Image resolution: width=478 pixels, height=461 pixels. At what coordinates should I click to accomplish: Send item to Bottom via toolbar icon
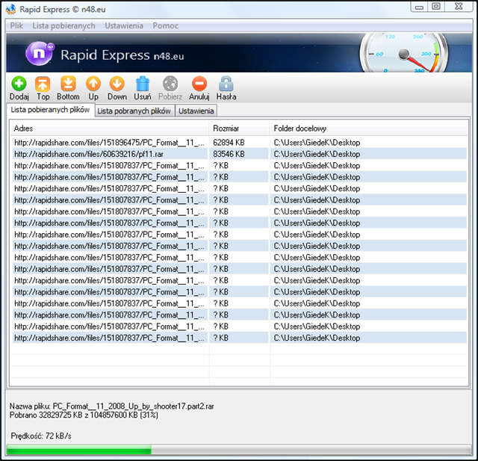(x=68, y=84)
